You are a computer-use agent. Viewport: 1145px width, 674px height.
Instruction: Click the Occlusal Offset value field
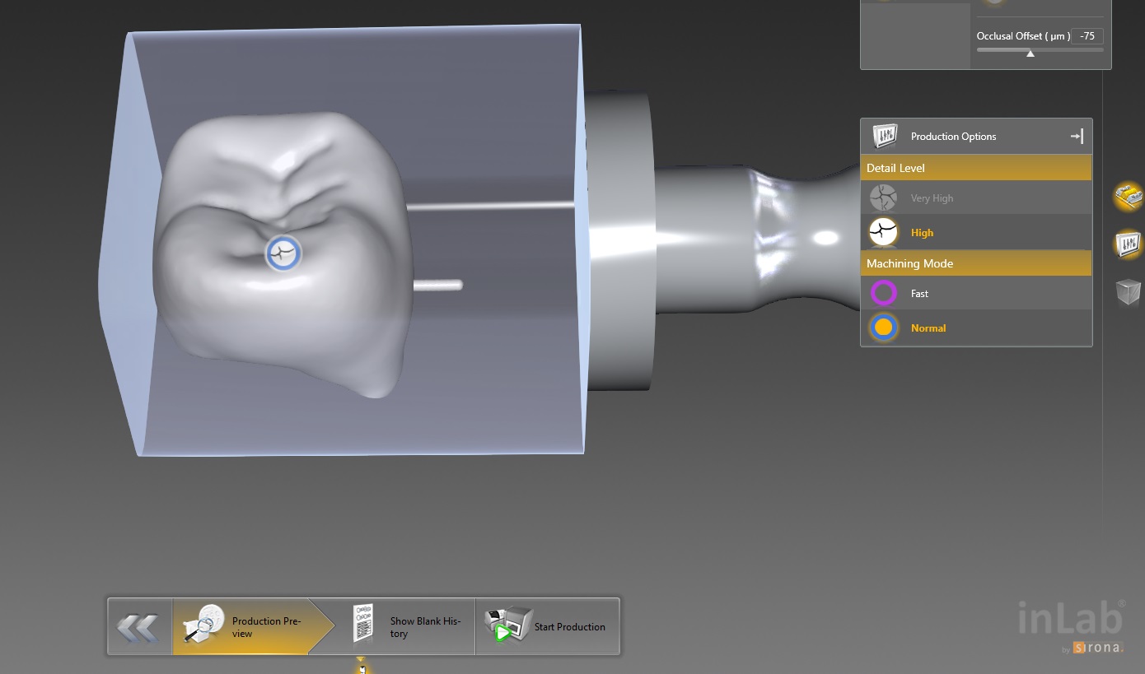[x=1088, y=36]
